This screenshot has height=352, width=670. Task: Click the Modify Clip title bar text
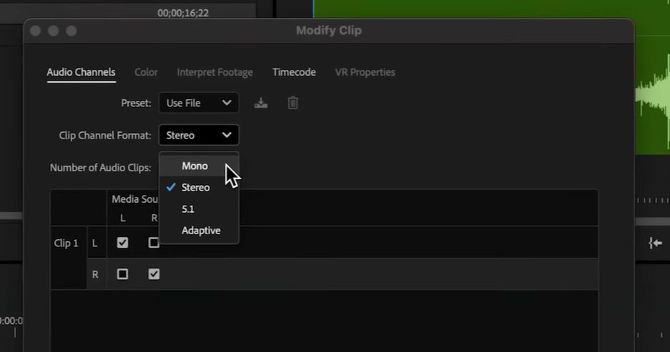(x=329, y=31)
